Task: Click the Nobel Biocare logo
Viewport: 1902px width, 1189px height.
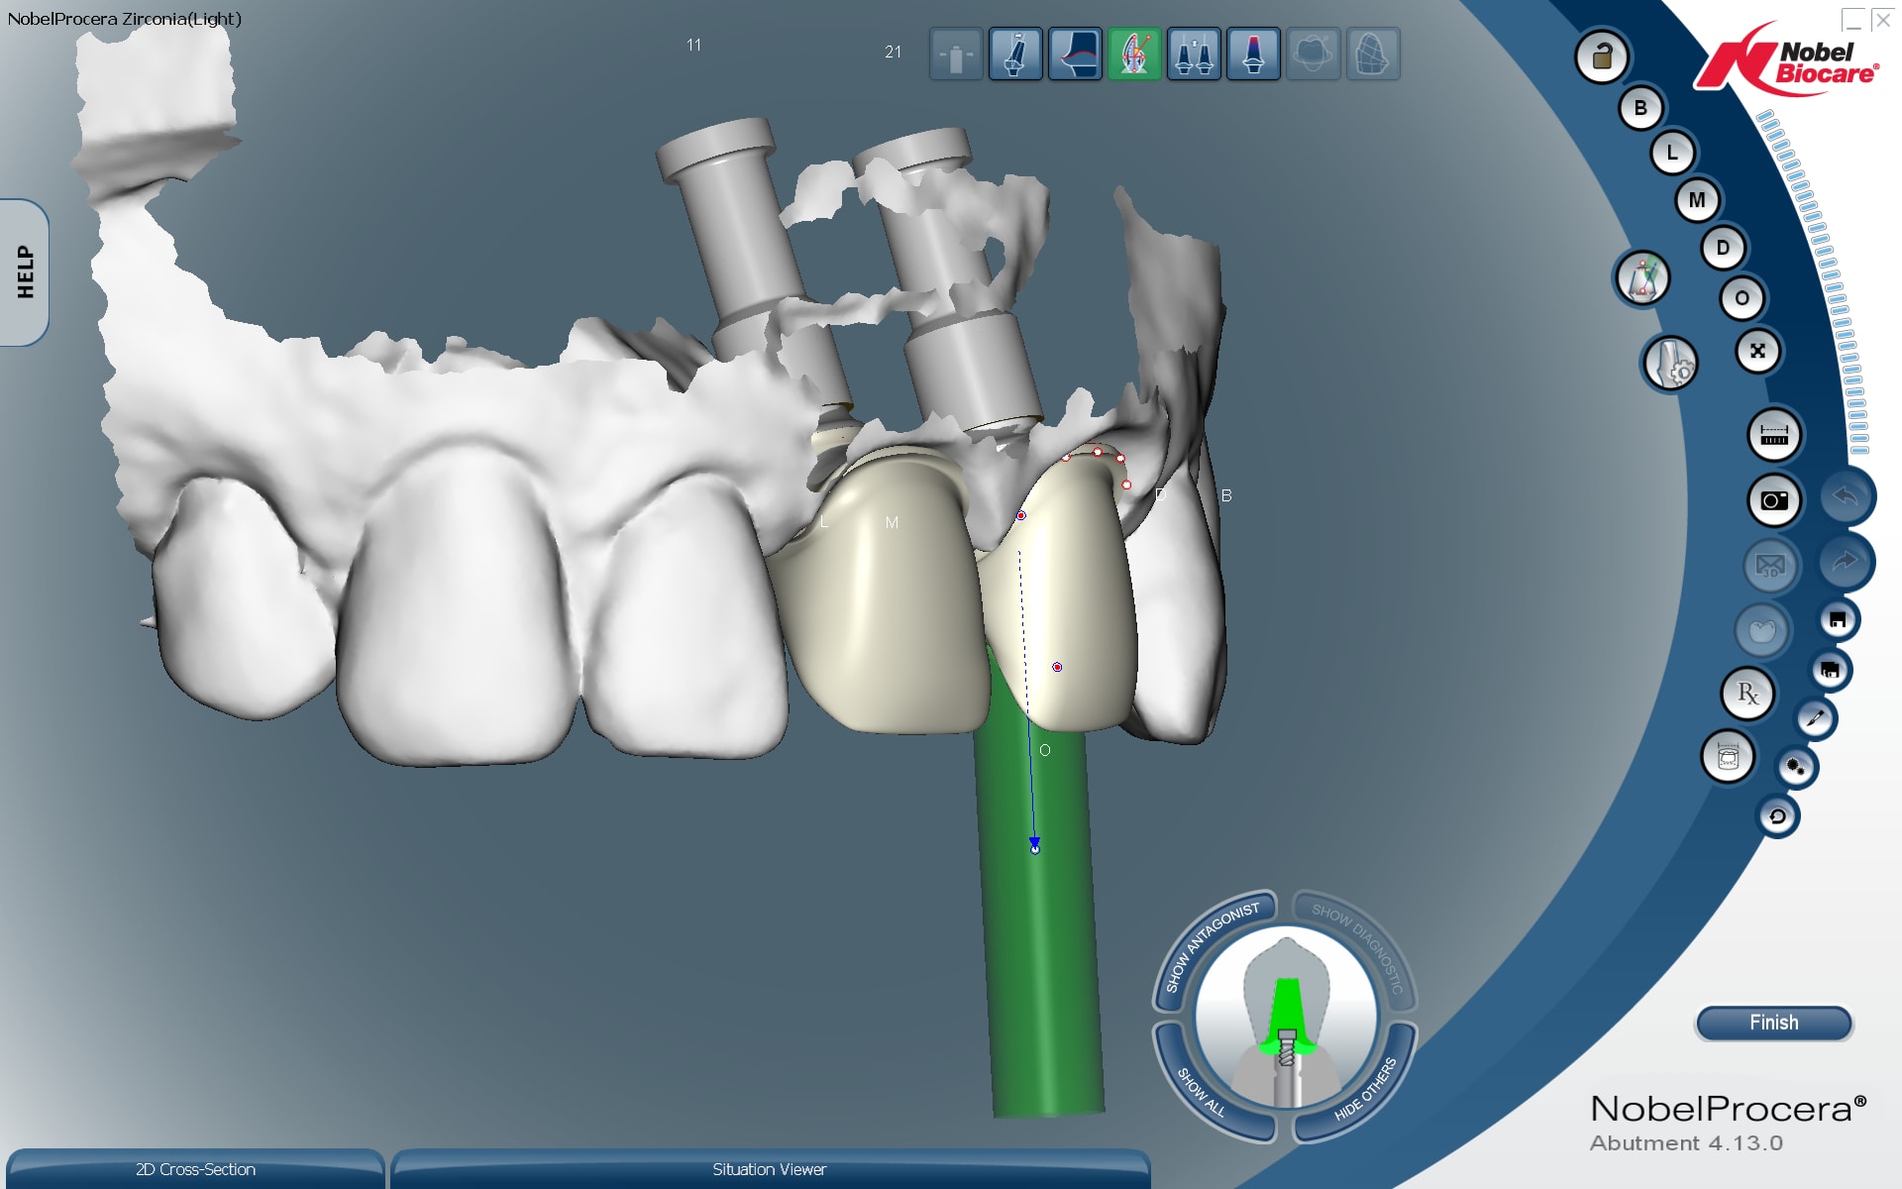Action: (x=1786, y=61)
